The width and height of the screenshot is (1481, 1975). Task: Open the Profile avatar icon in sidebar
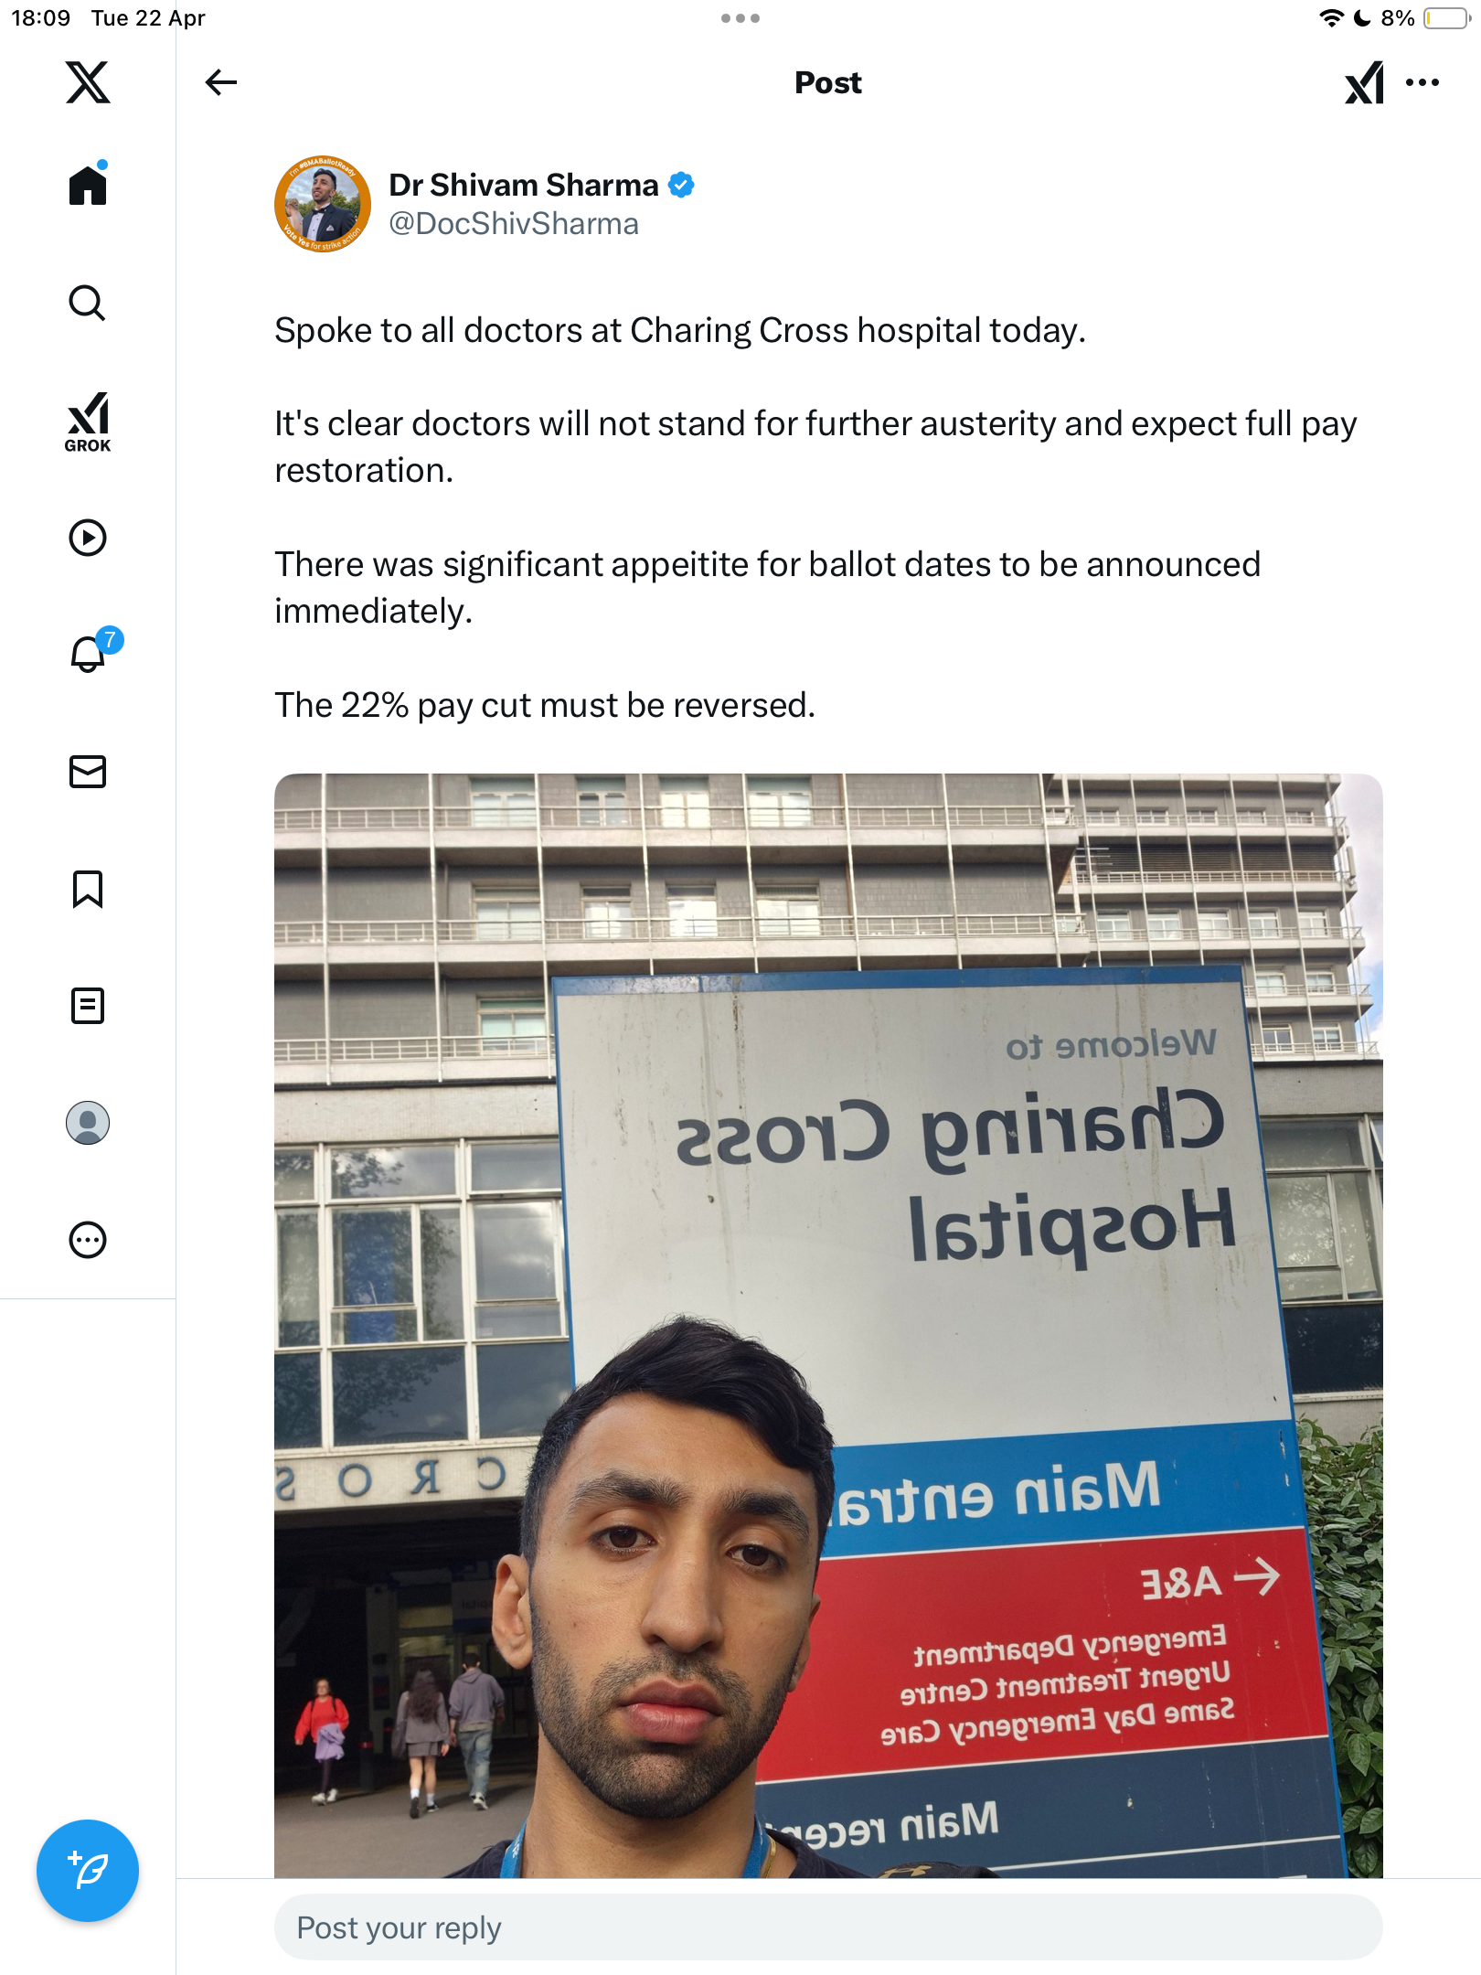(88, 1123)
